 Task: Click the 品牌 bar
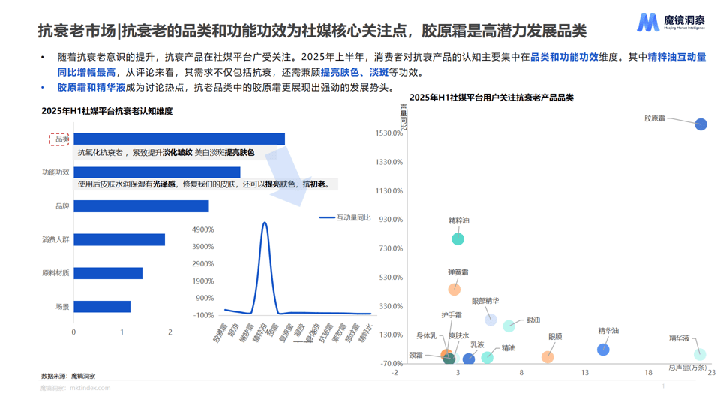click(x=141, y=206)
